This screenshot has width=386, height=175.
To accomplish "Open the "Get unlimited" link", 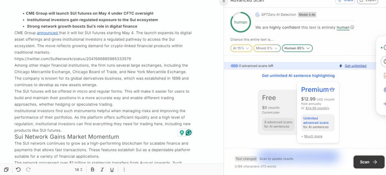I will tap(355, 66).
